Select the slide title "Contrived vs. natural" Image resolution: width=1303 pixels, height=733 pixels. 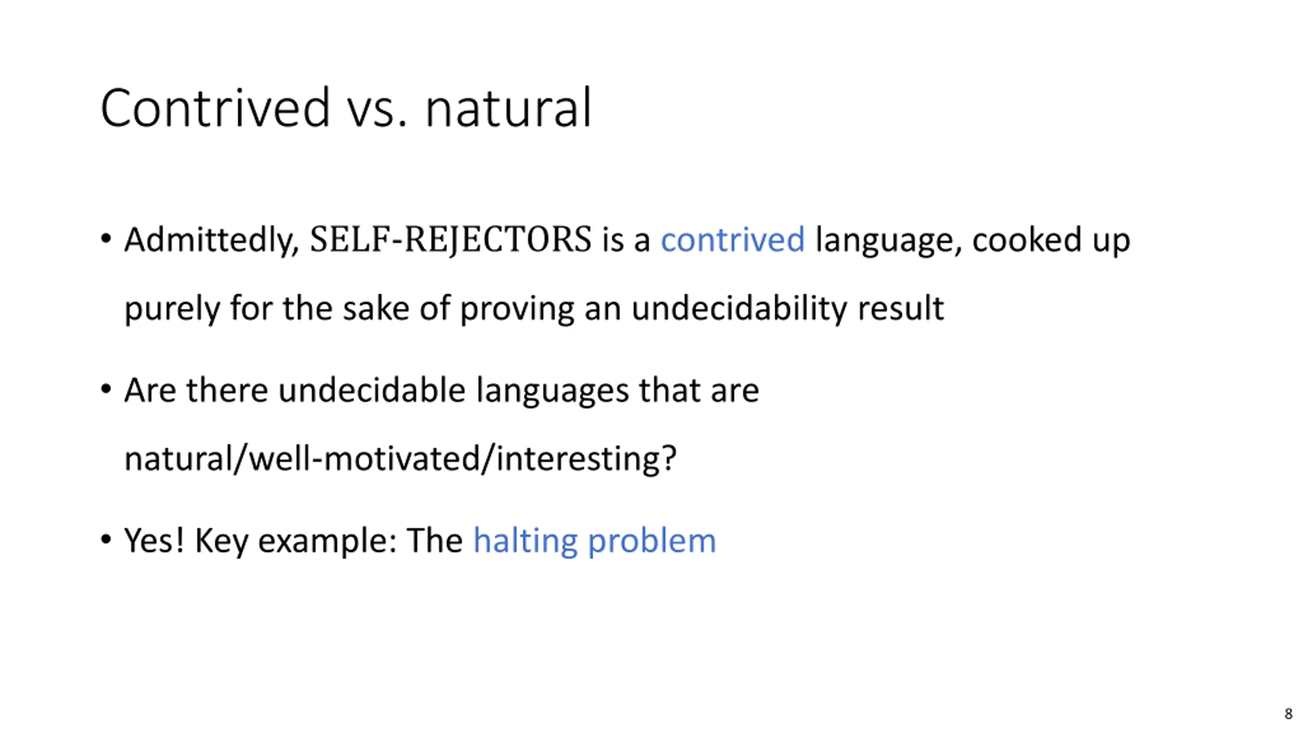pyautogui.click(x=346, y=108)
